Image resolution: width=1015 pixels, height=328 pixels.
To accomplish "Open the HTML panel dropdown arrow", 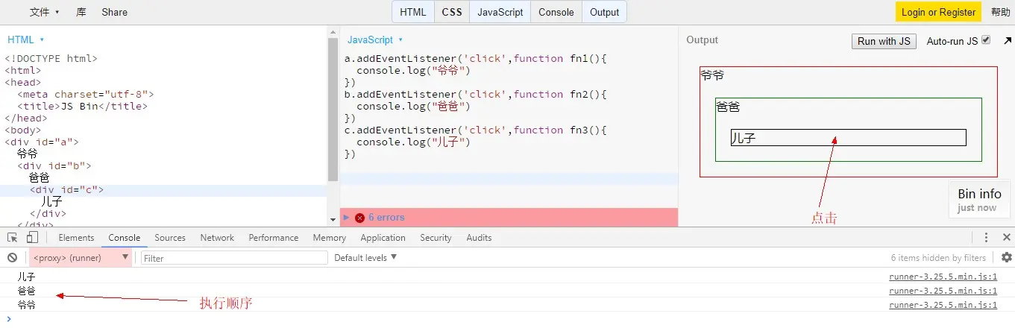I will coord(42,40).
